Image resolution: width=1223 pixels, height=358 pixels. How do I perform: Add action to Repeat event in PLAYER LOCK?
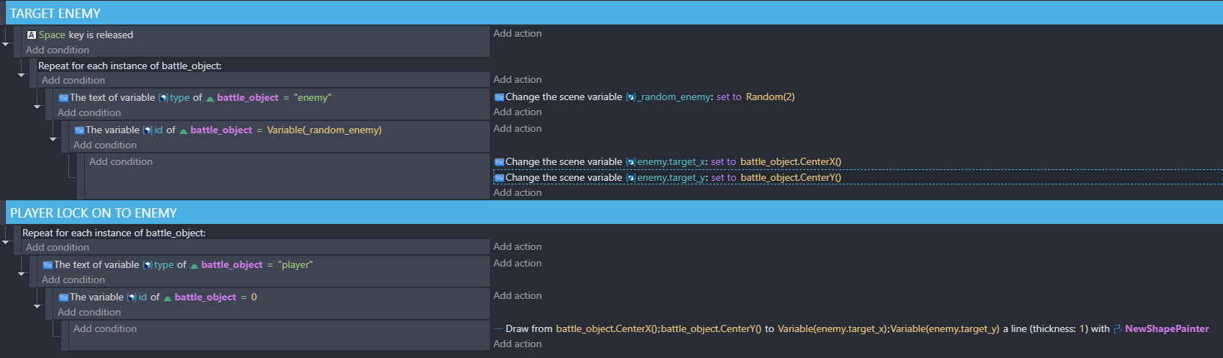point(517,246)
